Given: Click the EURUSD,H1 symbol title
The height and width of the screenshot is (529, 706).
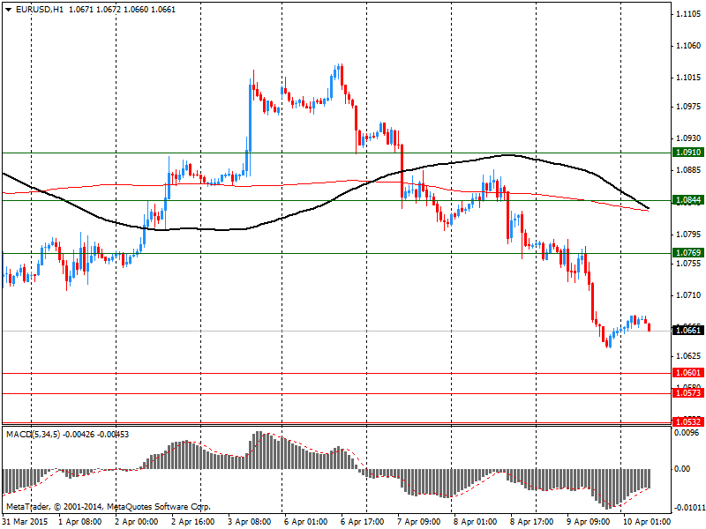Looking at the screenshot, I should coord(40,10).
